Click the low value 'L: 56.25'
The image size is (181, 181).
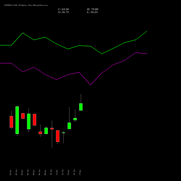92,12
